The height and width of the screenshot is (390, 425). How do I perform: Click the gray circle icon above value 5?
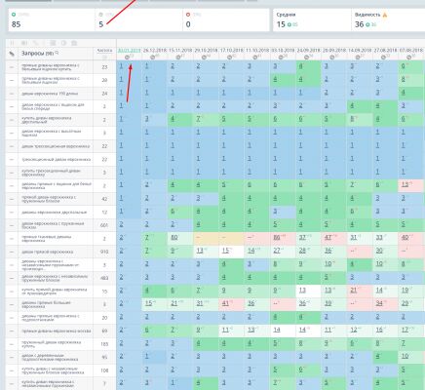pos(100,15)
